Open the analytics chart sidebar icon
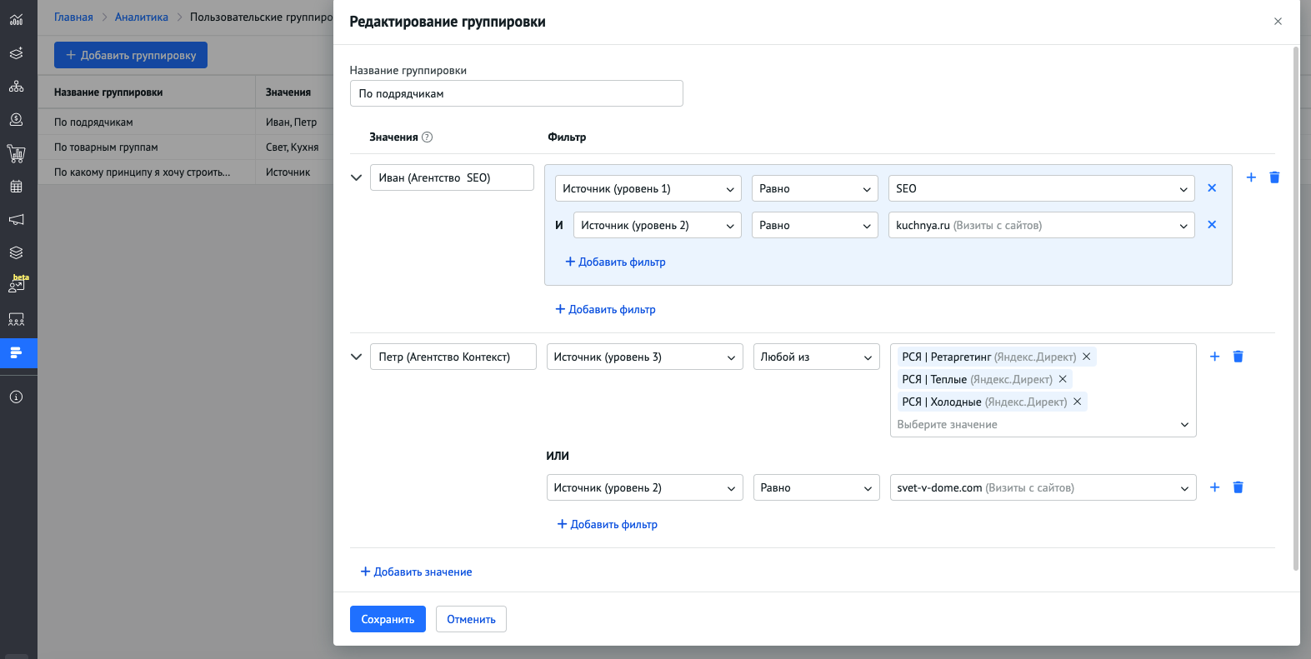The width and height of the screenshot is (1311, 659). [16, 20]
